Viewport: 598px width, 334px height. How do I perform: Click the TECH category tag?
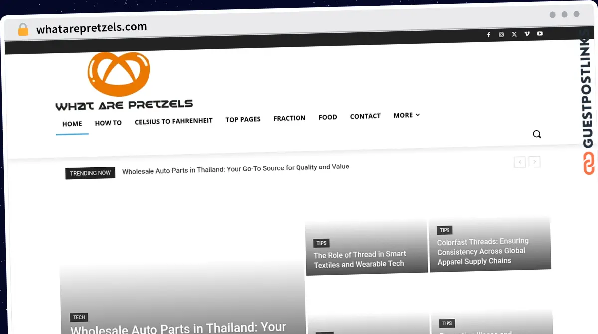tap(79, 317)
